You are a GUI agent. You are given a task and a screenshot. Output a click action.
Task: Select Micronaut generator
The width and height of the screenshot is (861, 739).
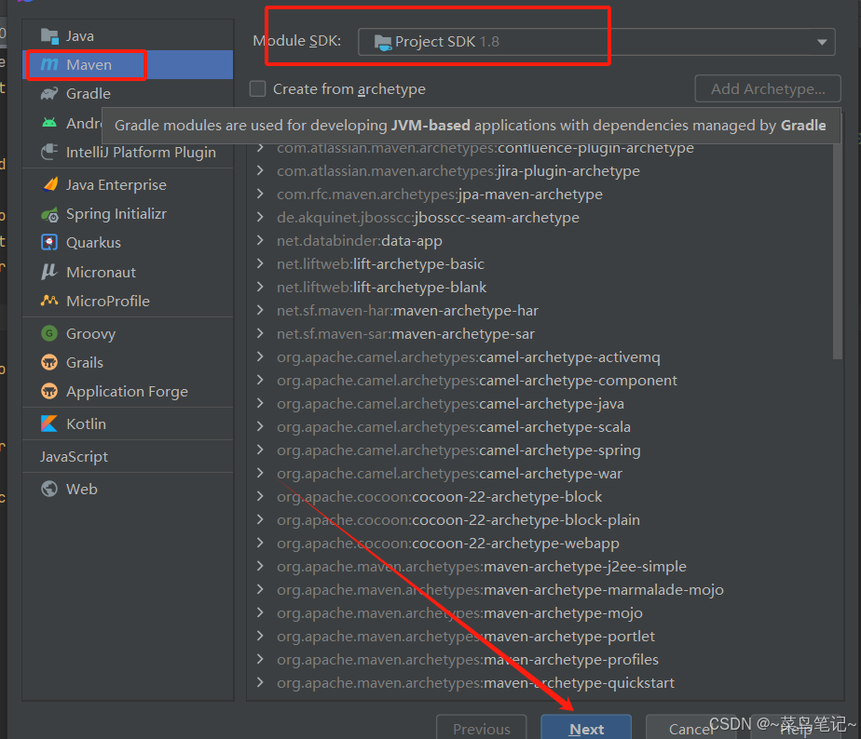click(128, 272)
